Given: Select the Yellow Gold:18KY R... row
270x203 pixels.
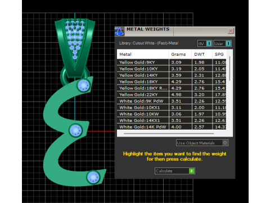Looking at the screenshot, I should [172, 88].
